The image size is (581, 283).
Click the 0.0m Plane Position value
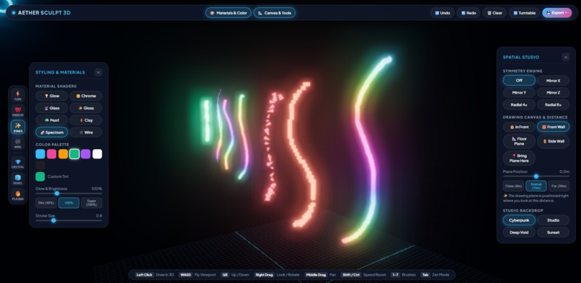click(x=564, y=171)
